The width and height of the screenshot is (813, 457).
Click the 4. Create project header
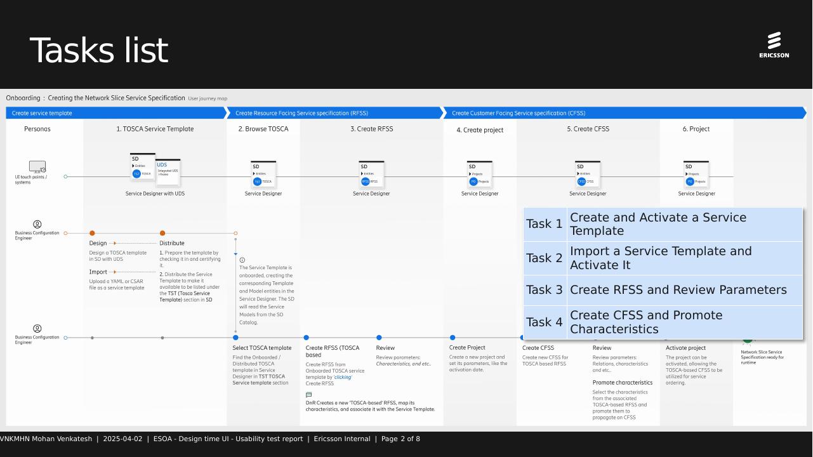(x=480, y=130)
